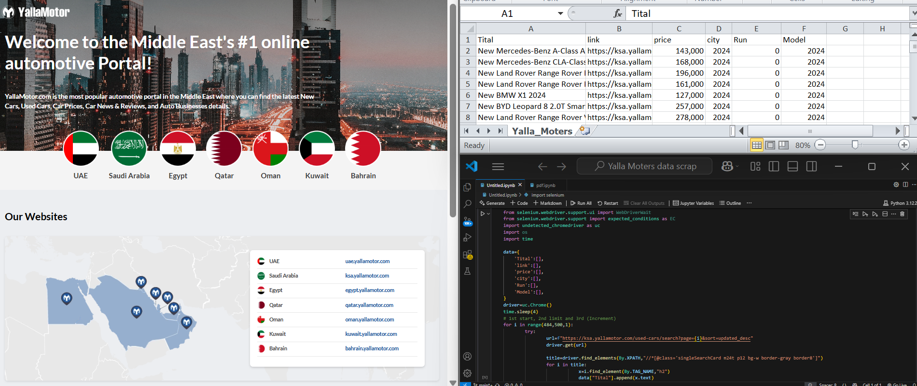The height and width of the screenshot is (386, 917).
Task: Open notebook toolbar more actions ellipsis
Action: coord(749,203)
